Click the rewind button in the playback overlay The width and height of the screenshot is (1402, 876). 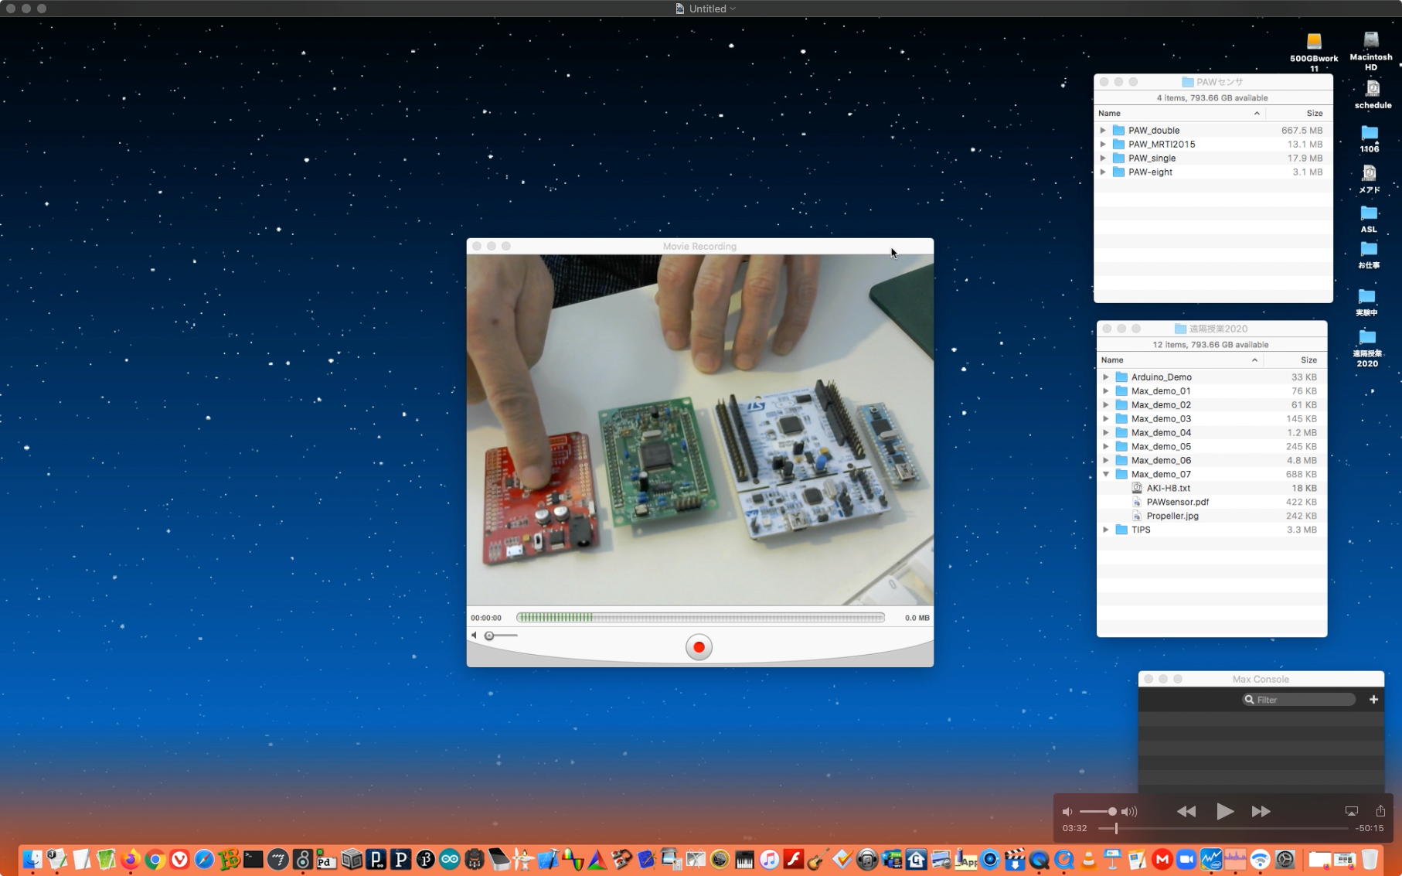[x=1186, y=811]
